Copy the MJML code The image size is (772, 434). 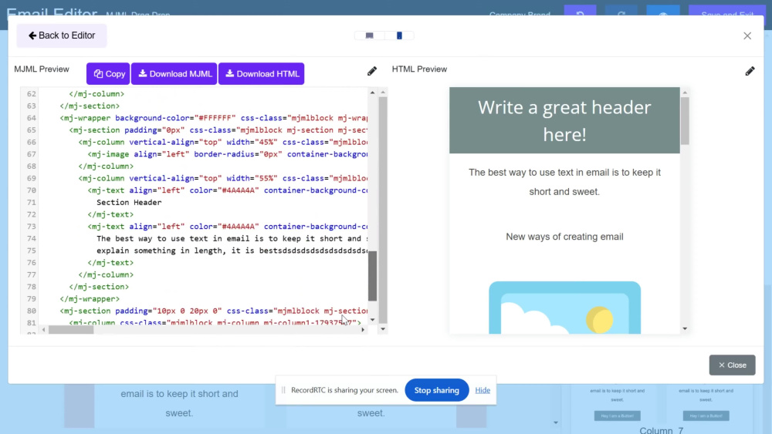click(108, 74)
